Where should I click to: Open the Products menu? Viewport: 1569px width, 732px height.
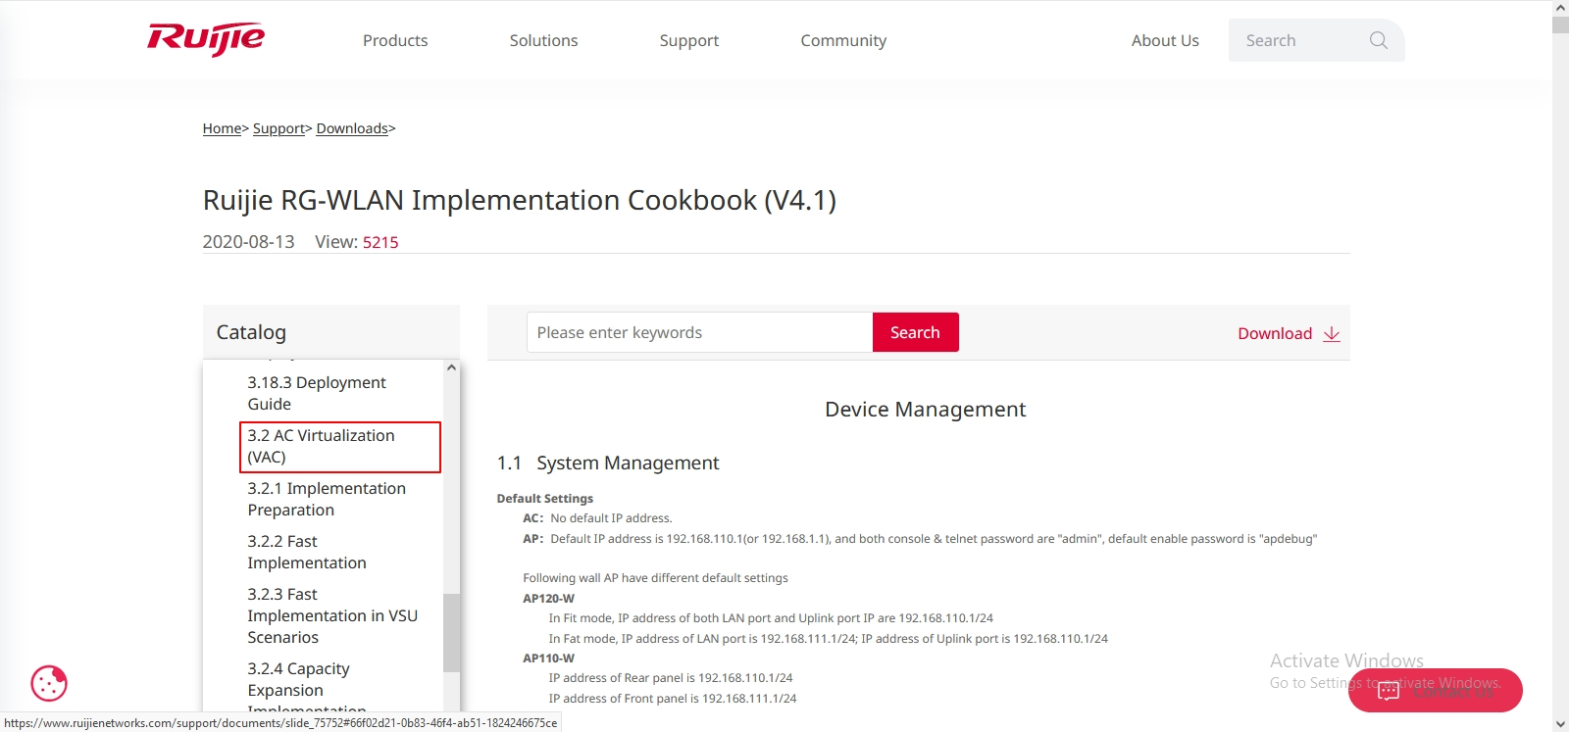click(x=395, y=40)
